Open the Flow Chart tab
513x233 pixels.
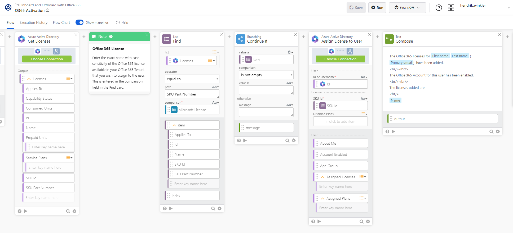point(61,22)
